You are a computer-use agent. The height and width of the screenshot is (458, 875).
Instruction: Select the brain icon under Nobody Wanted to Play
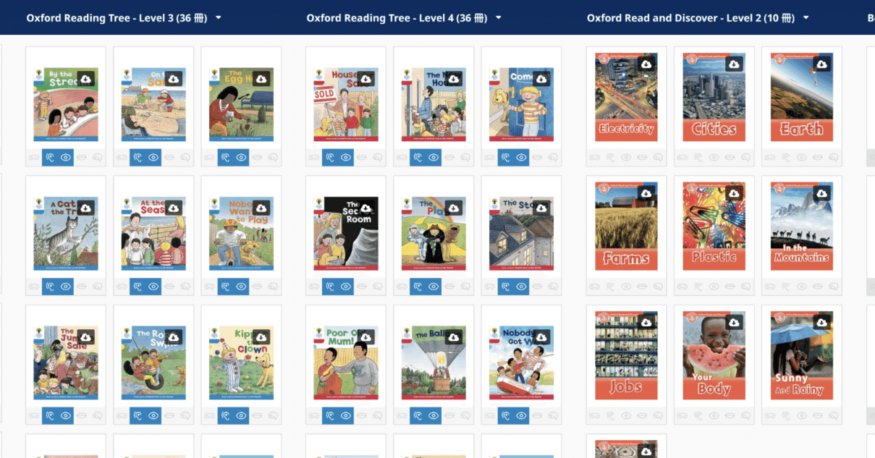tap(274, 287)
